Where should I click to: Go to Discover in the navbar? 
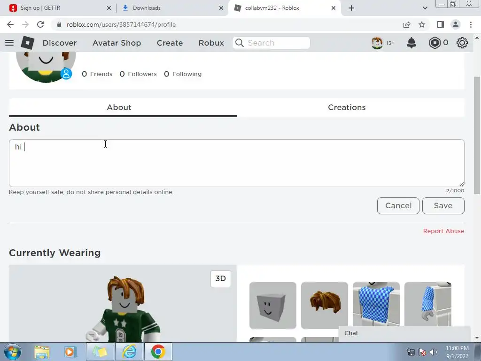60,43
